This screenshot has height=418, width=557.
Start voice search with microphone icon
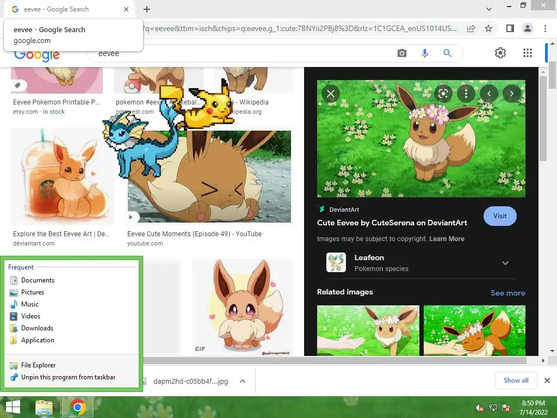pyautogui.click(x=424, y=53)
